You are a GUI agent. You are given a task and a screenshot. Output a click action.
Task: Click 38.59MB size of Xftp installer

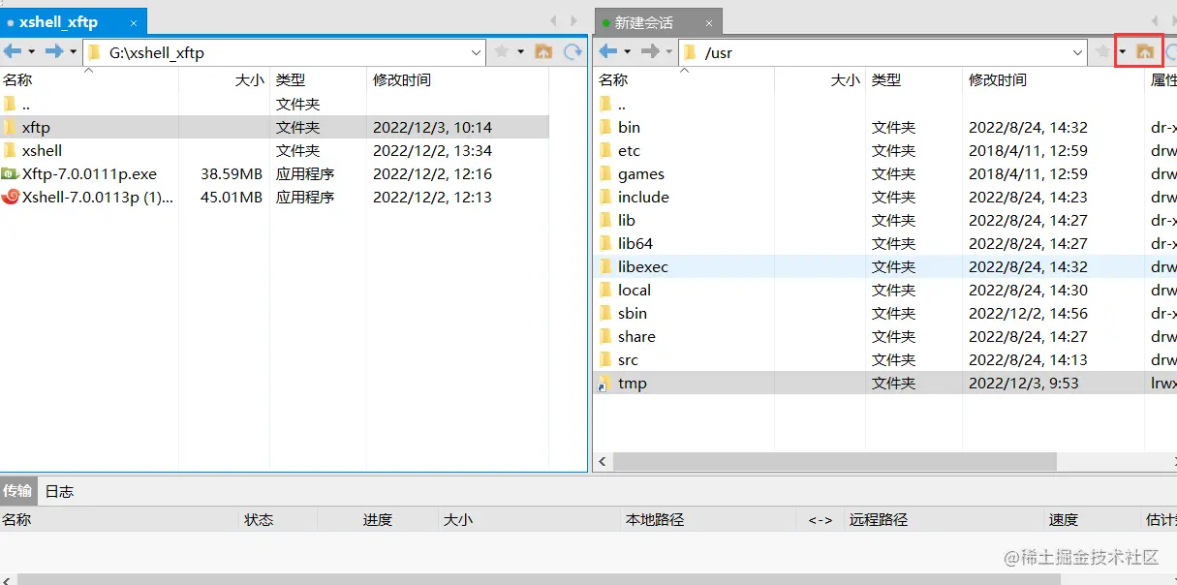click(x=232, y=173)
